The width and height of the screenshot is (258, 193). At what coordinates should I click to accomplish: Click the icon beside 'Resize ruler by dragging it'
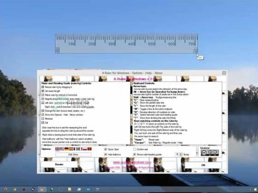click(x=43, y=87)
